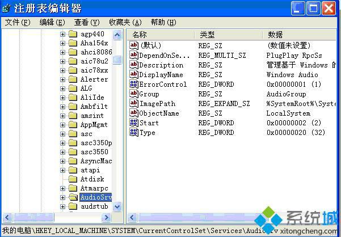Click the Type DWORD value icon
341x237 pixels.
point(134,132)
